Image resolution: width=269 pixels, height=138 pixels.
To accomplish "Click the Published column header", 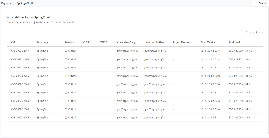I will [x=234, y=42].
